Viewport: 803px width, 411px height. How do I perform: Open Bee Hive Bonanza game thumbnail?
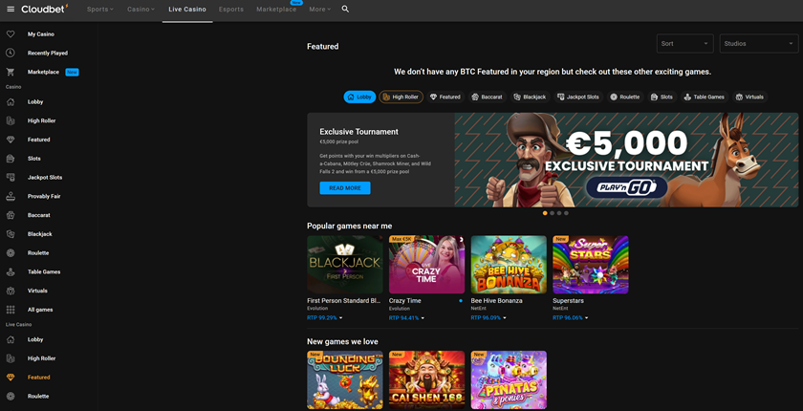[x=509, y=265]
